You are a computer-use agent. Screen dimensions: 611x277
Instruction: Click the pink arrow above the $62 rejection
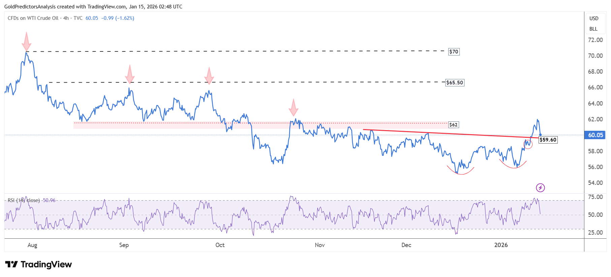coord(293,108)
